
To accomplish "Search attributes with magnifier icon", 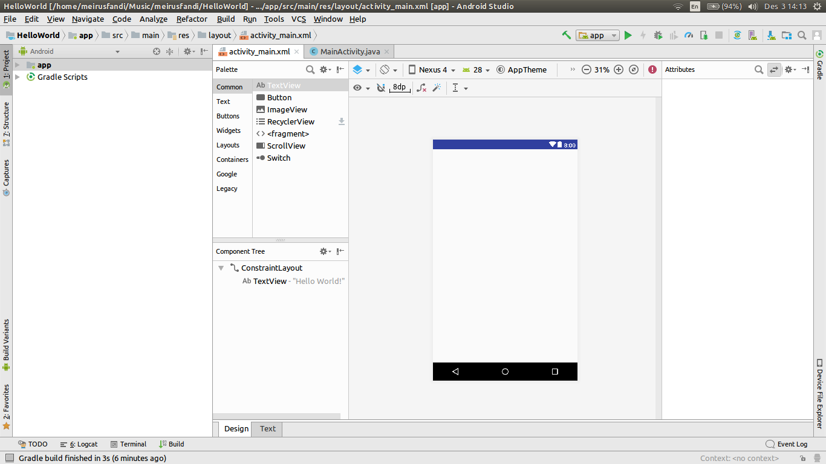I will coord(759,69).
